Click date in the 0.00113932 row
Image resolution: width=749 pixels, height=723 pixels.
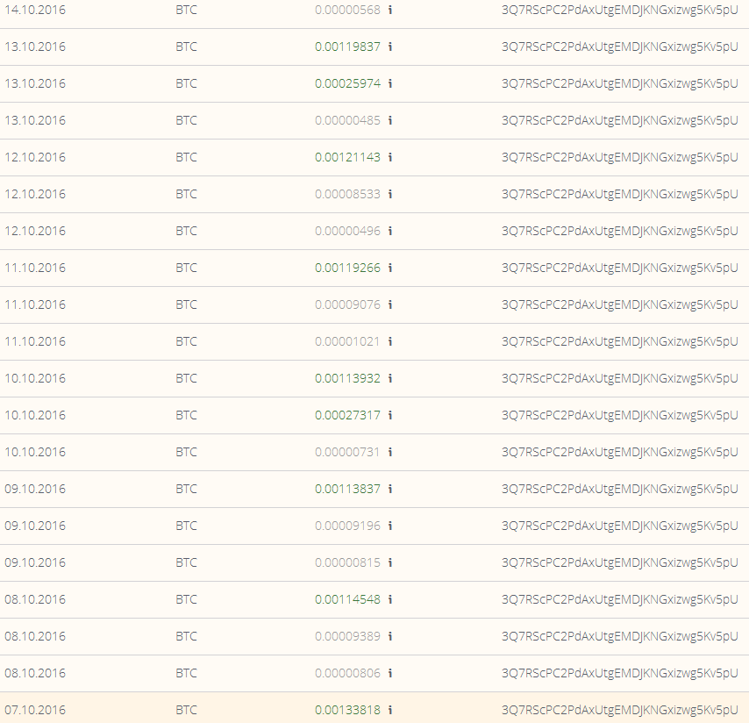pyautogui.click(x=35, y=378)
